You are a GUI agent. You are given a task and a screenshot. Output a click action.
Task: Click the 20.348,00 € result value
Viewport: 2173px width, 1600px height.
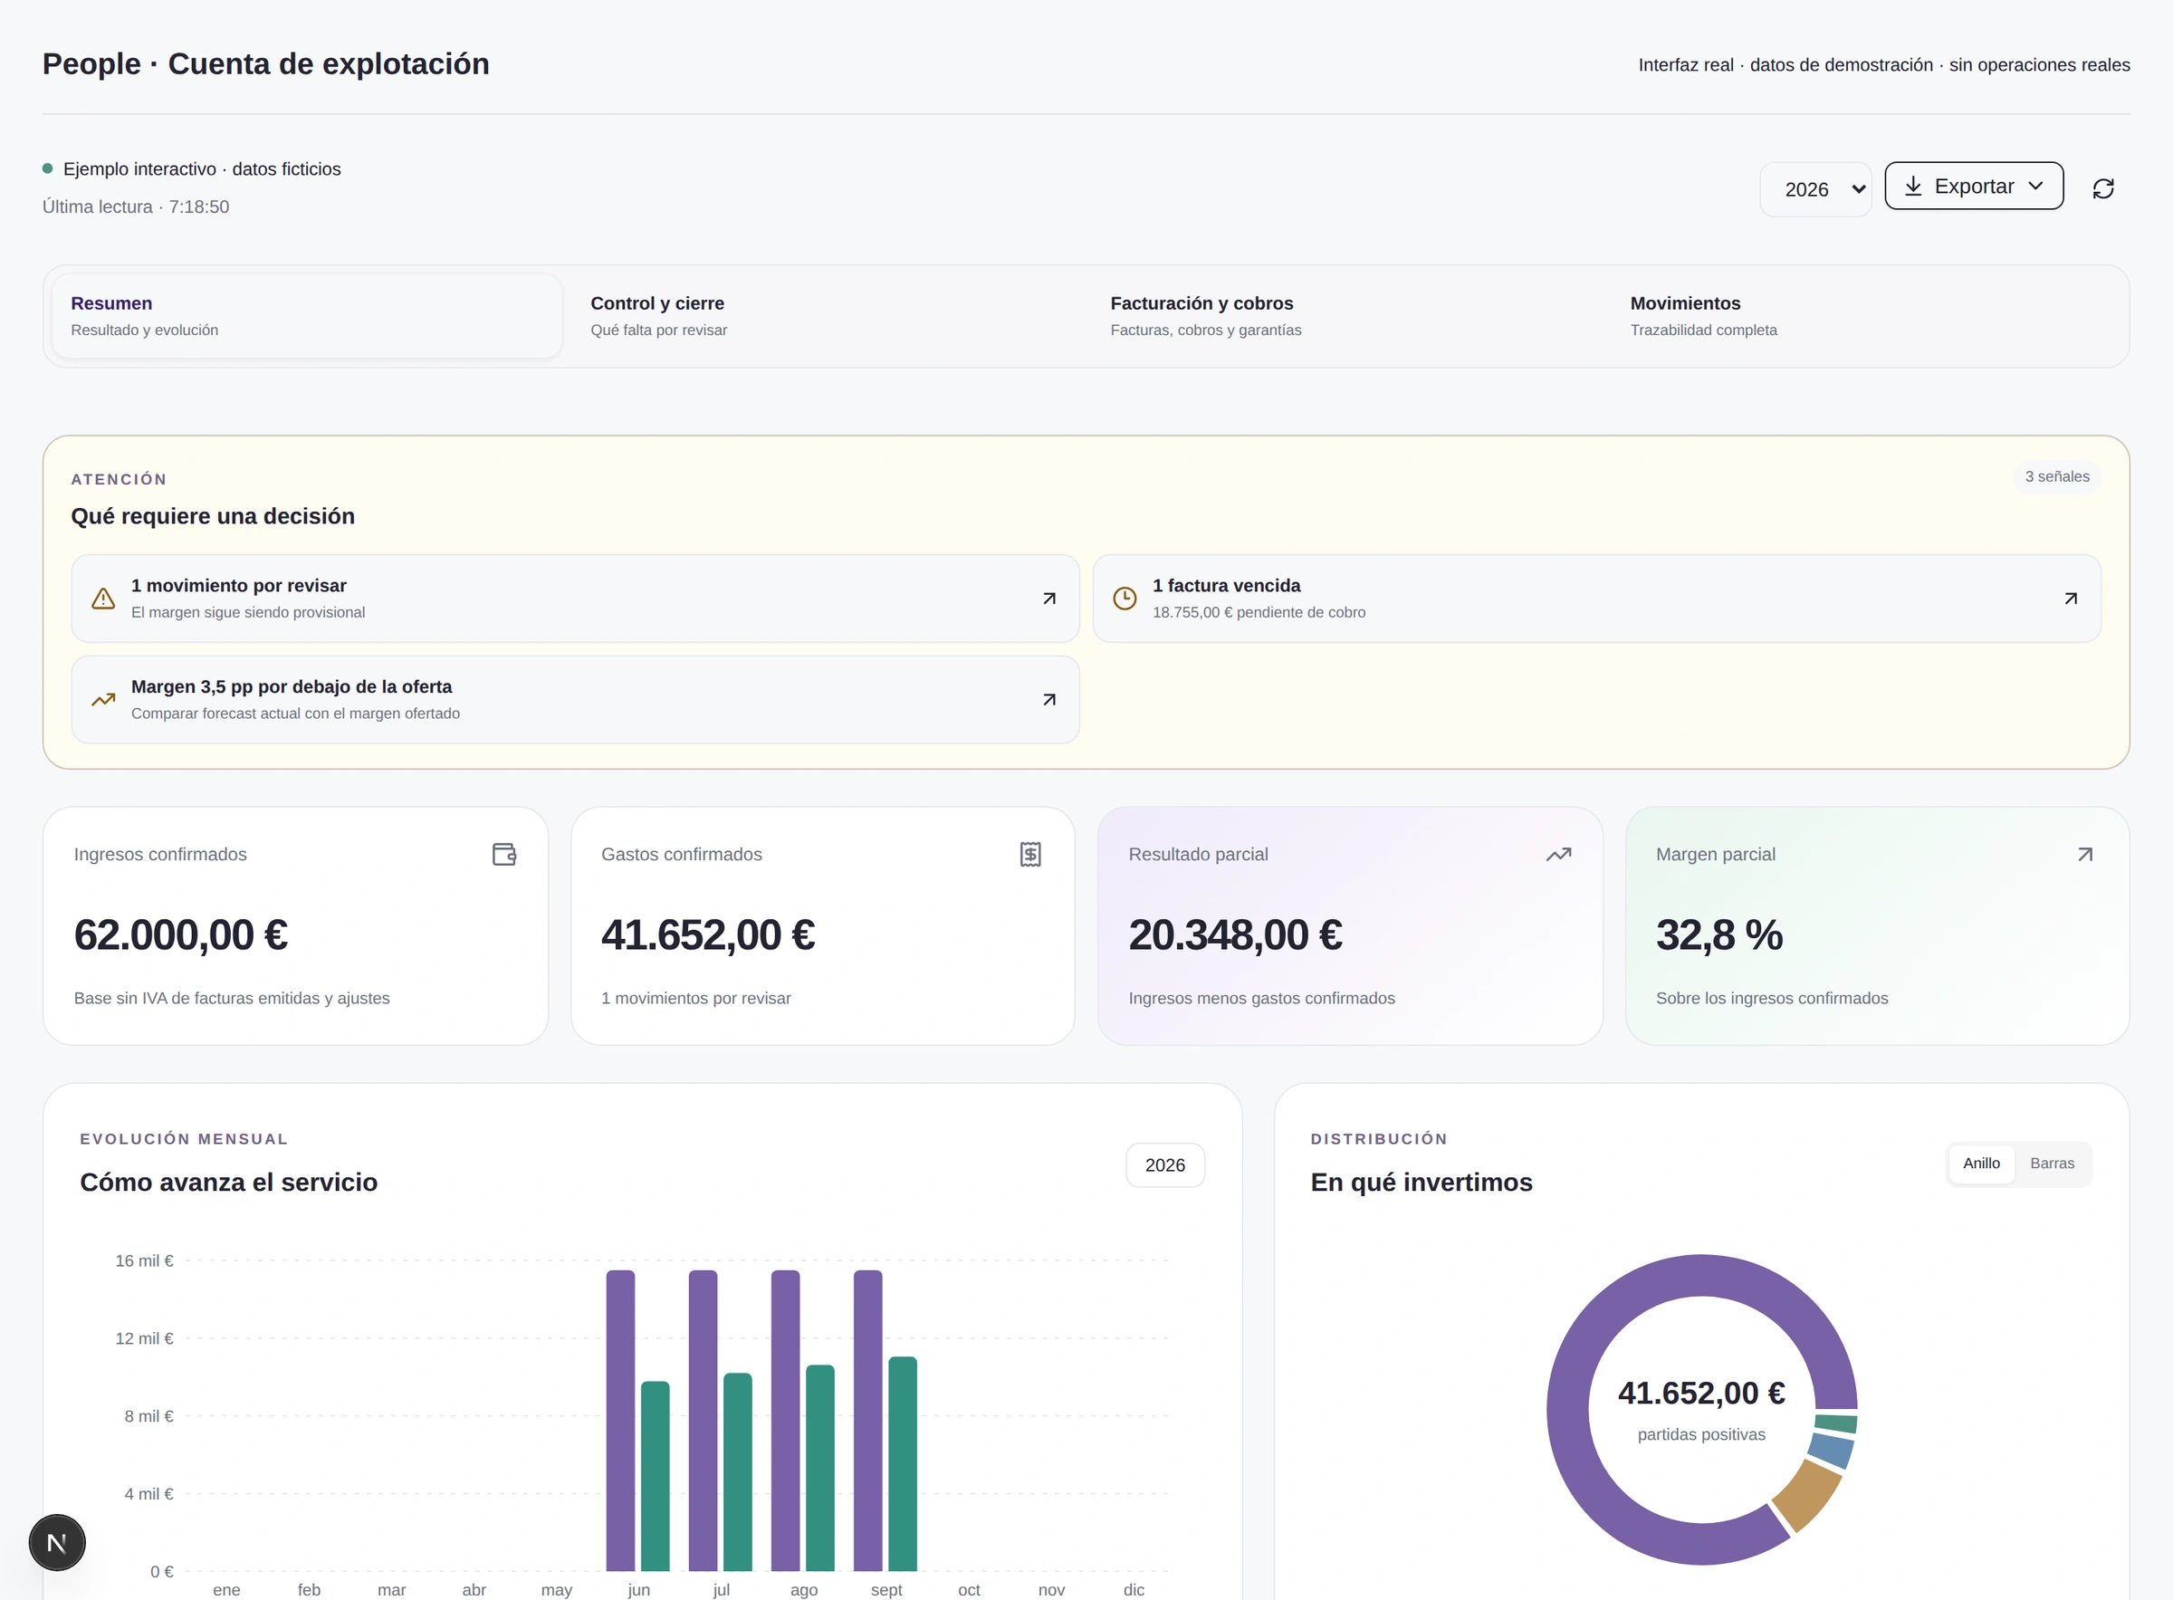coord(1236,934)
